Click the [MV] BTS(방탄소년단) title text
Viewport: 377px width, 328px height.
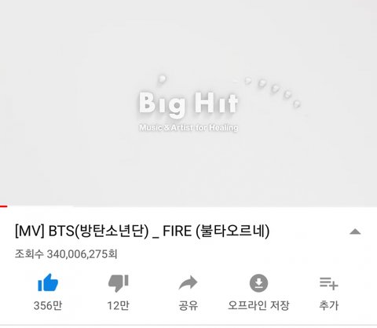(x=82, y=231)
